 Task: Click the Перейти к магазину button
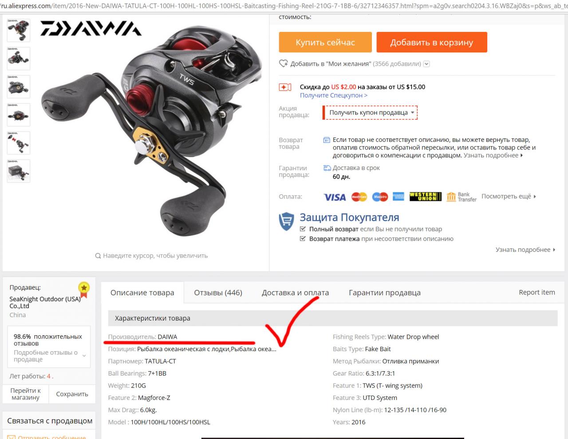[26, 394]
